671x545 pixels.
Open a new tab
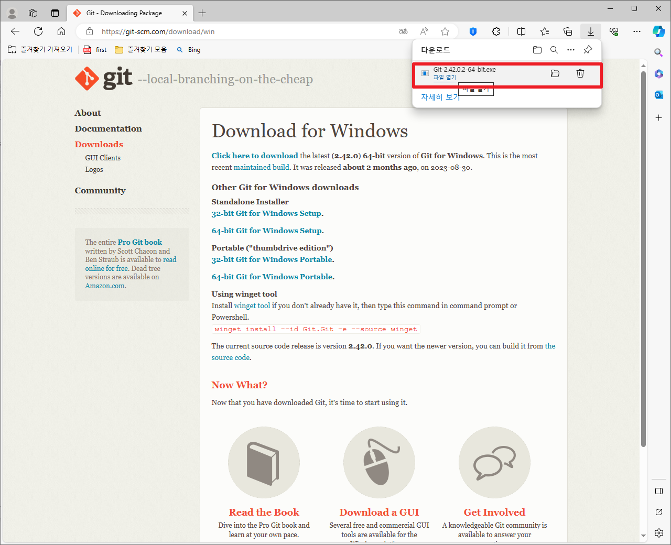tap(202, 13)
